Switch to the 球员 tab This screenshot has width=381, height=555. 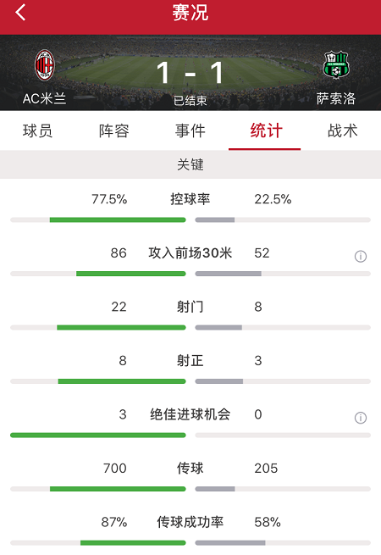tap(38, 130)
